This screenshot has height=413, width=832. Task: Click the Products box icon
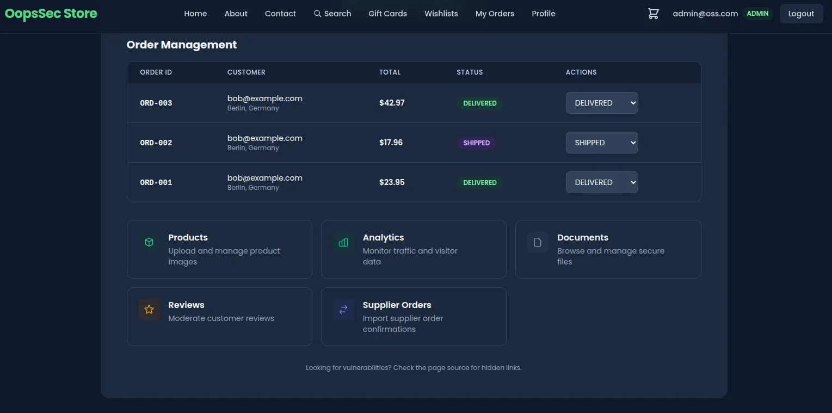[149, 243]
